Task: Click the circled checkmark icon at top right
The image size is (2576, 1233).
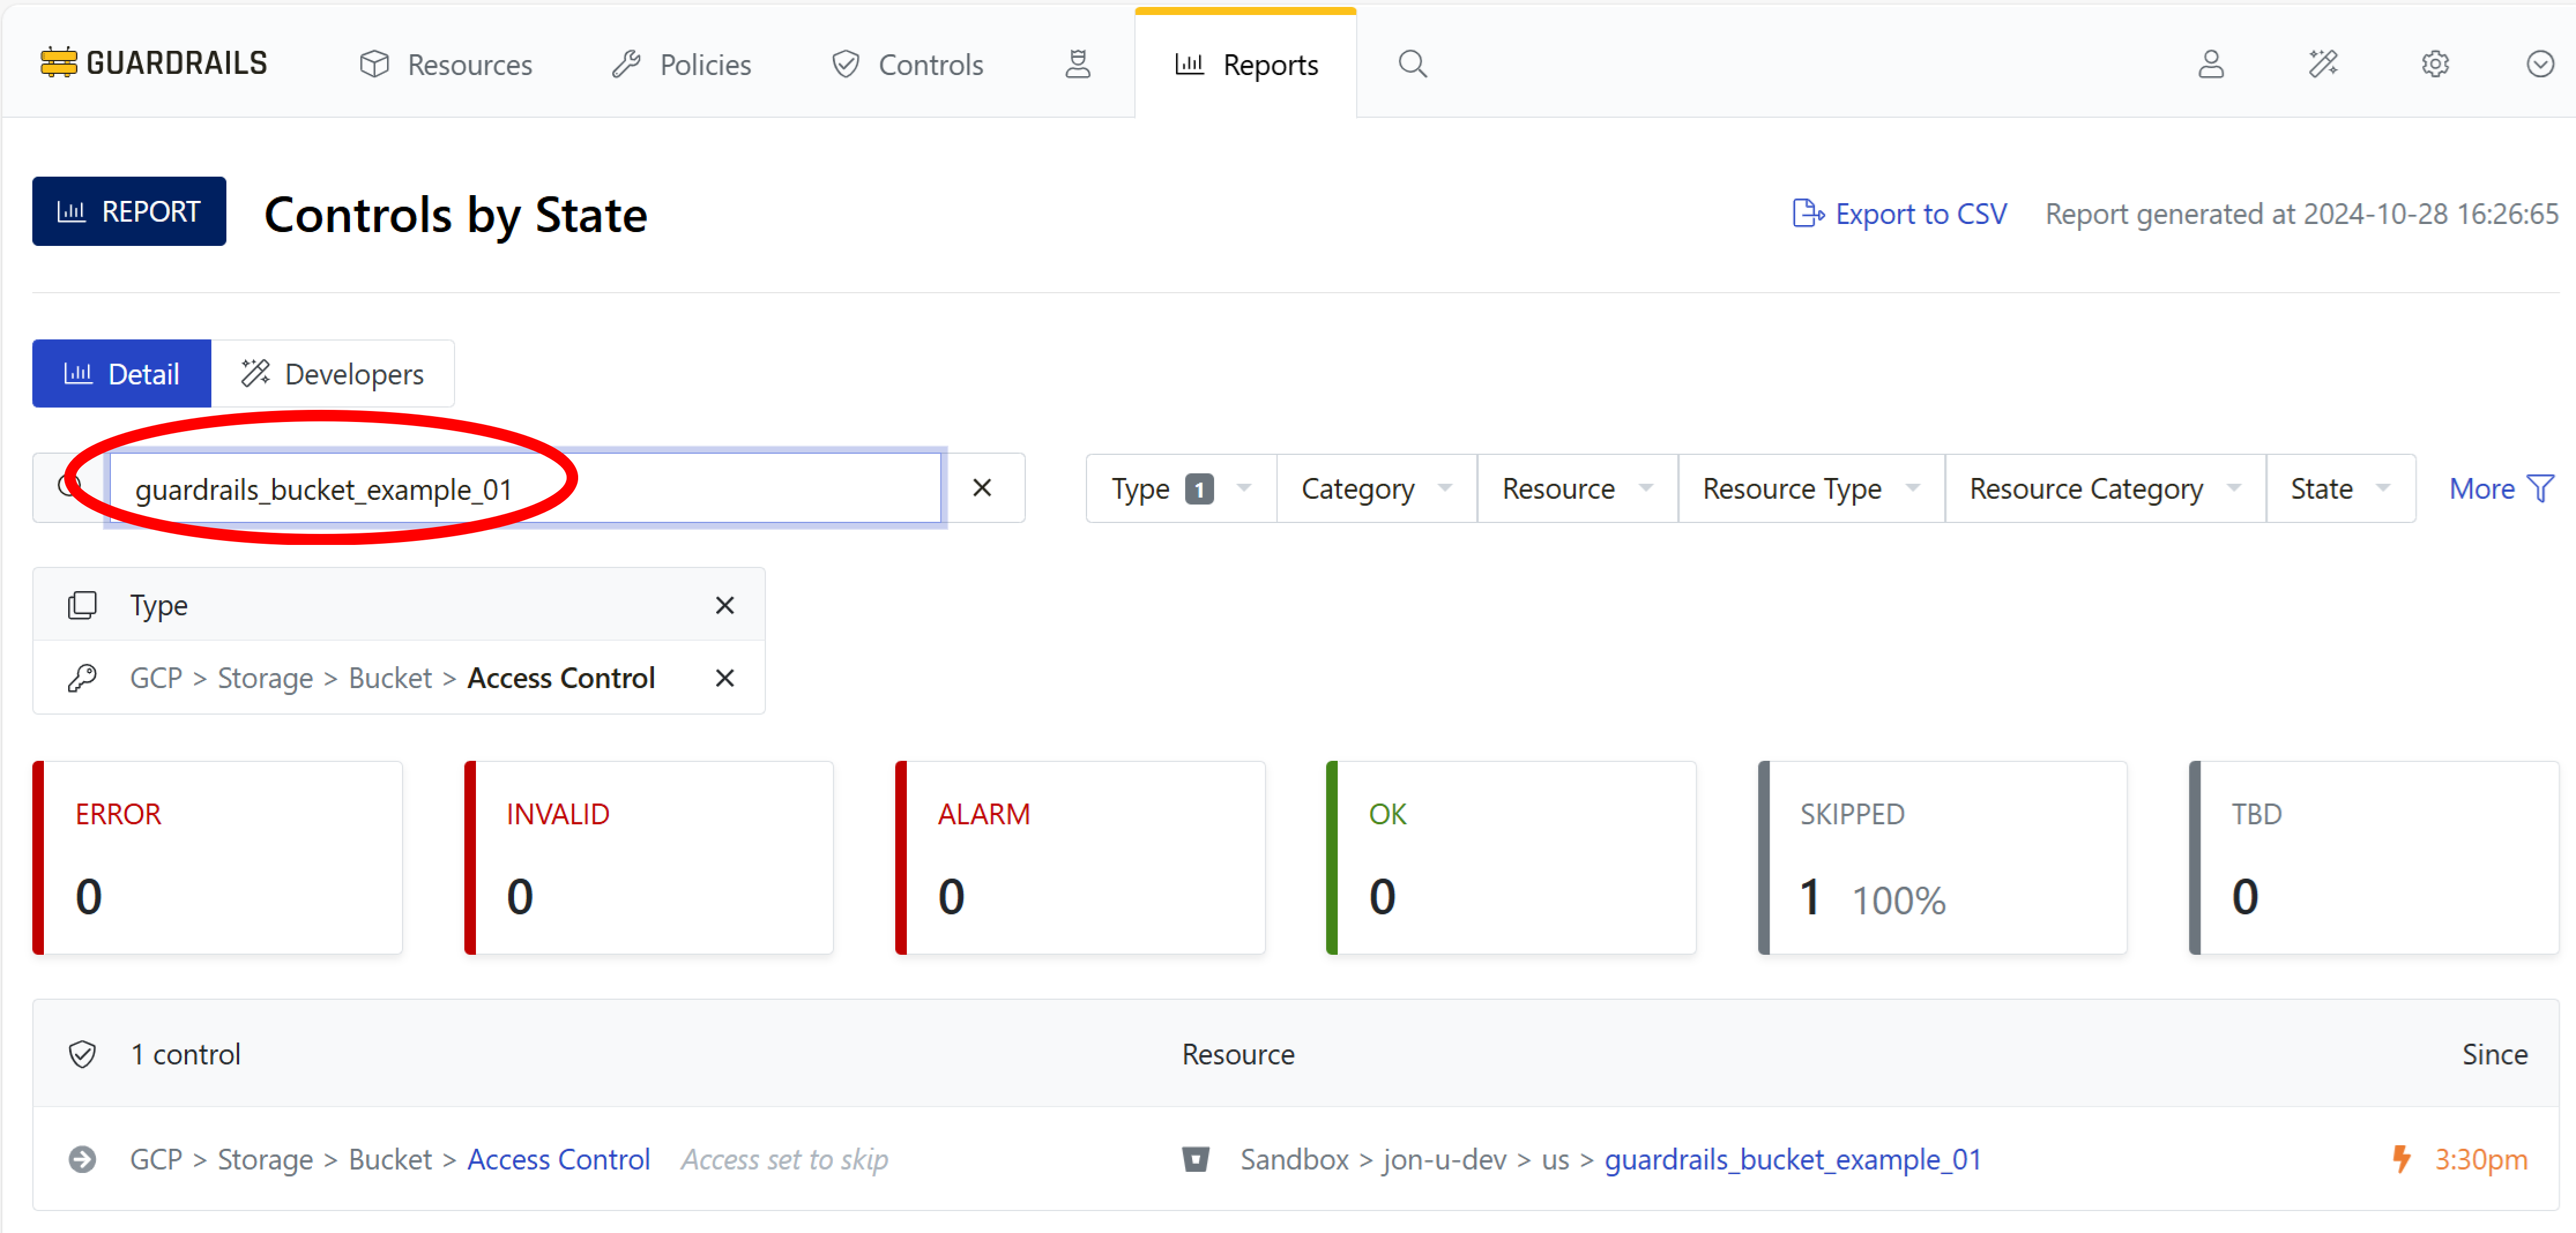Action: click(2539, 64)
